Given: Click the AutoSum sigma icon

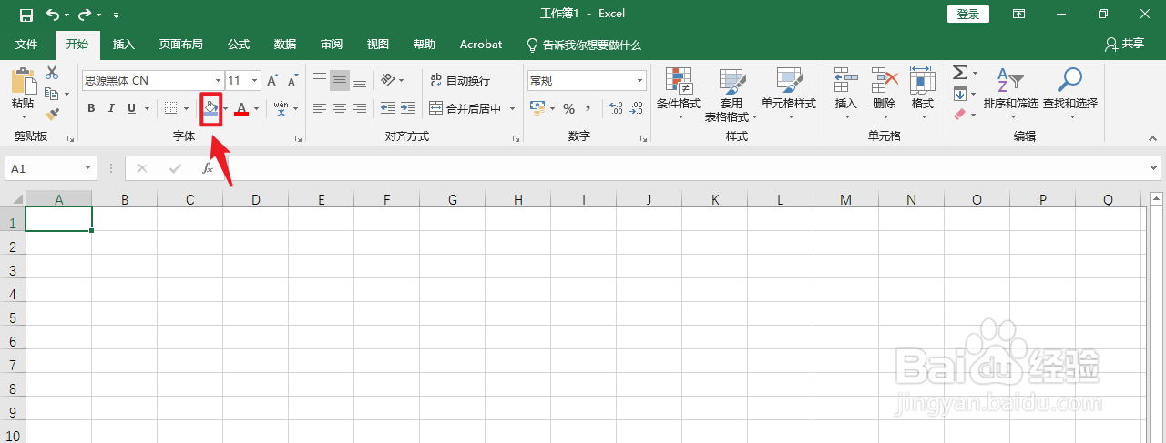Looking at the screenshot, I should coord(960,73).
